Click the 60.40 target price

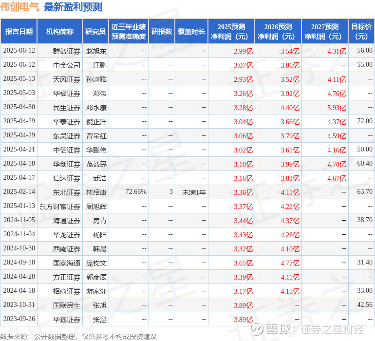tap(365, 164)
